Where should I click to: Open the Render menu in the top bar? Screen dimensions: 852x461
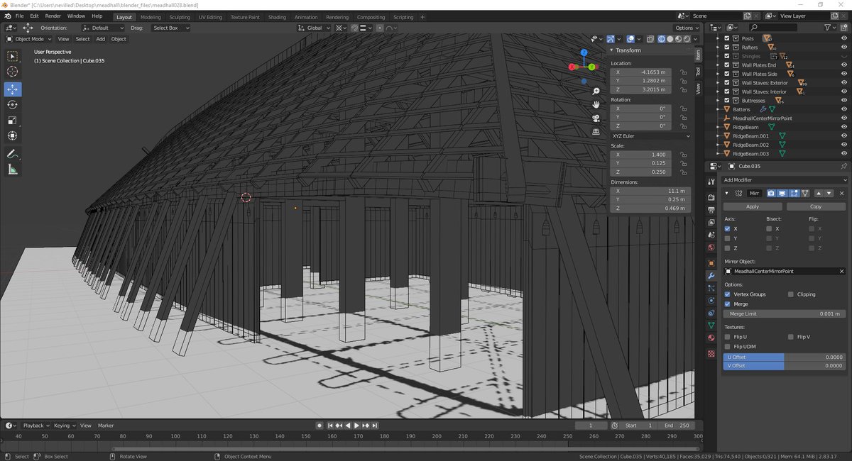pyautogui.click(x=53, y=16)
